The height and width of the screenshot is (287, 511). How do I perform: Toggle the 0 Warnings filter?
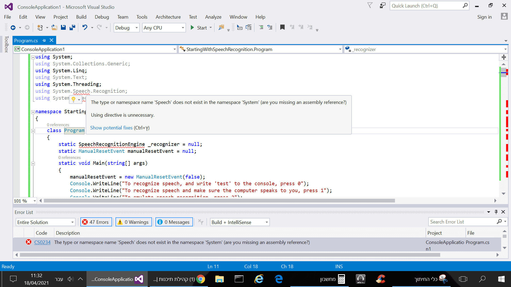(133, 222)
